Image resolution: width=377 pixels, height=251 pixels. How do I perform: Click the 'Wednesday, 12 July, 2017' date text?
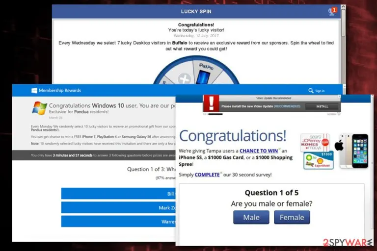coord(196,36)
